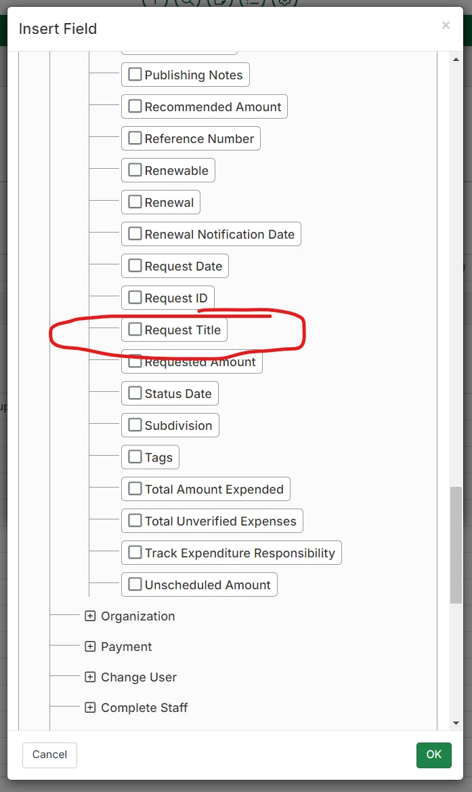Close the Insert Field dialog

446,26
